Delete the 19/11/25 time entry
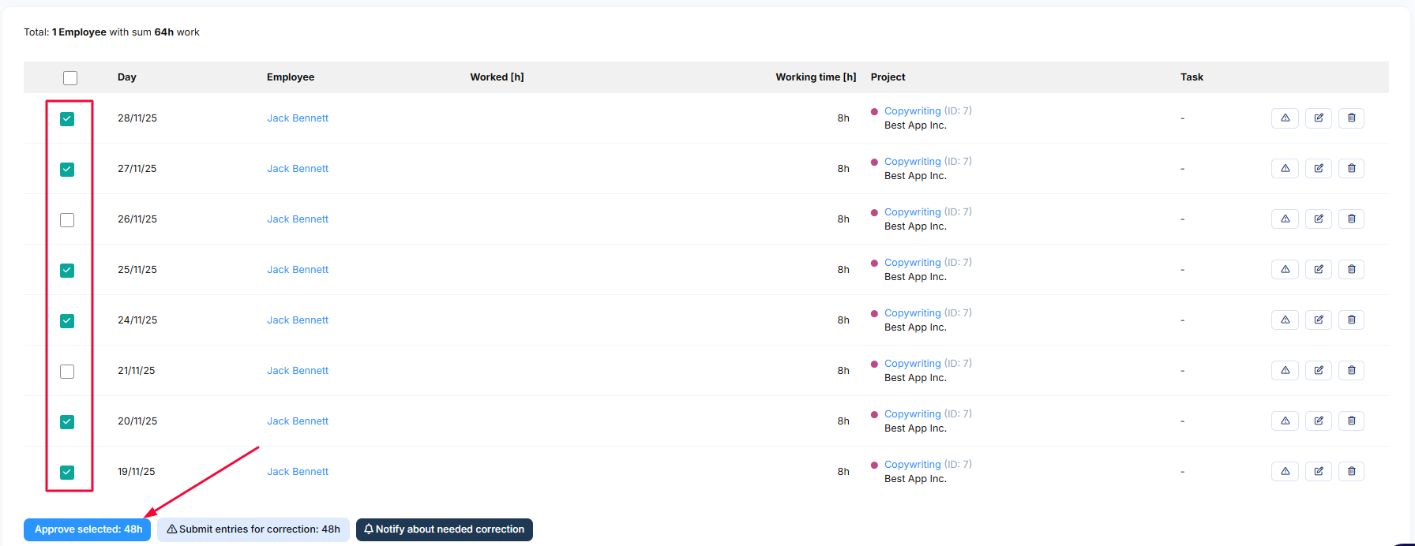The height and width of the screenshot is (546, 1415). coord(1351,472)
